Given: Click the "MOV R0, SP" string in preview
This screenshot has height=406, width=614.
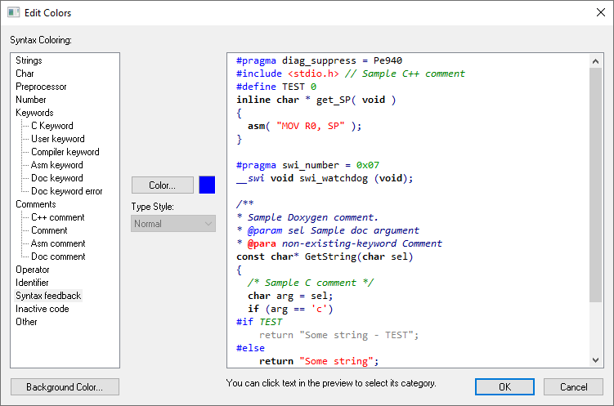Looking at the screenshot, I should (x=313, y=126).
